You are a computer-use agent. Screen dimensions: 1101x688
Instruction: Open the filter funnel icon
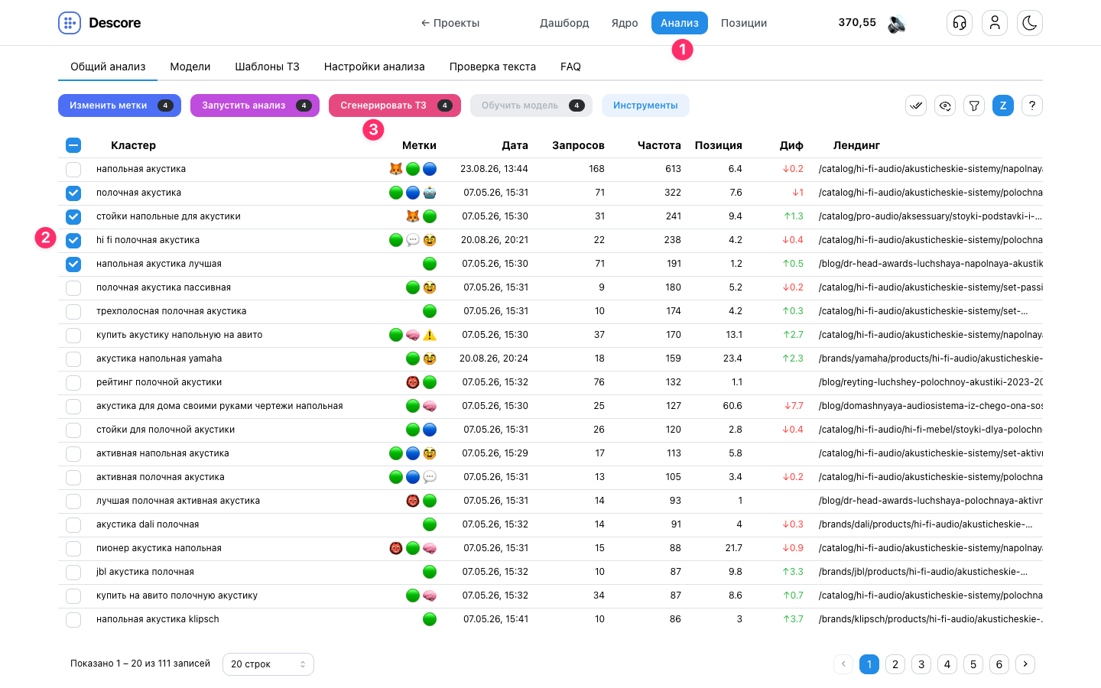tap(974, 105)
